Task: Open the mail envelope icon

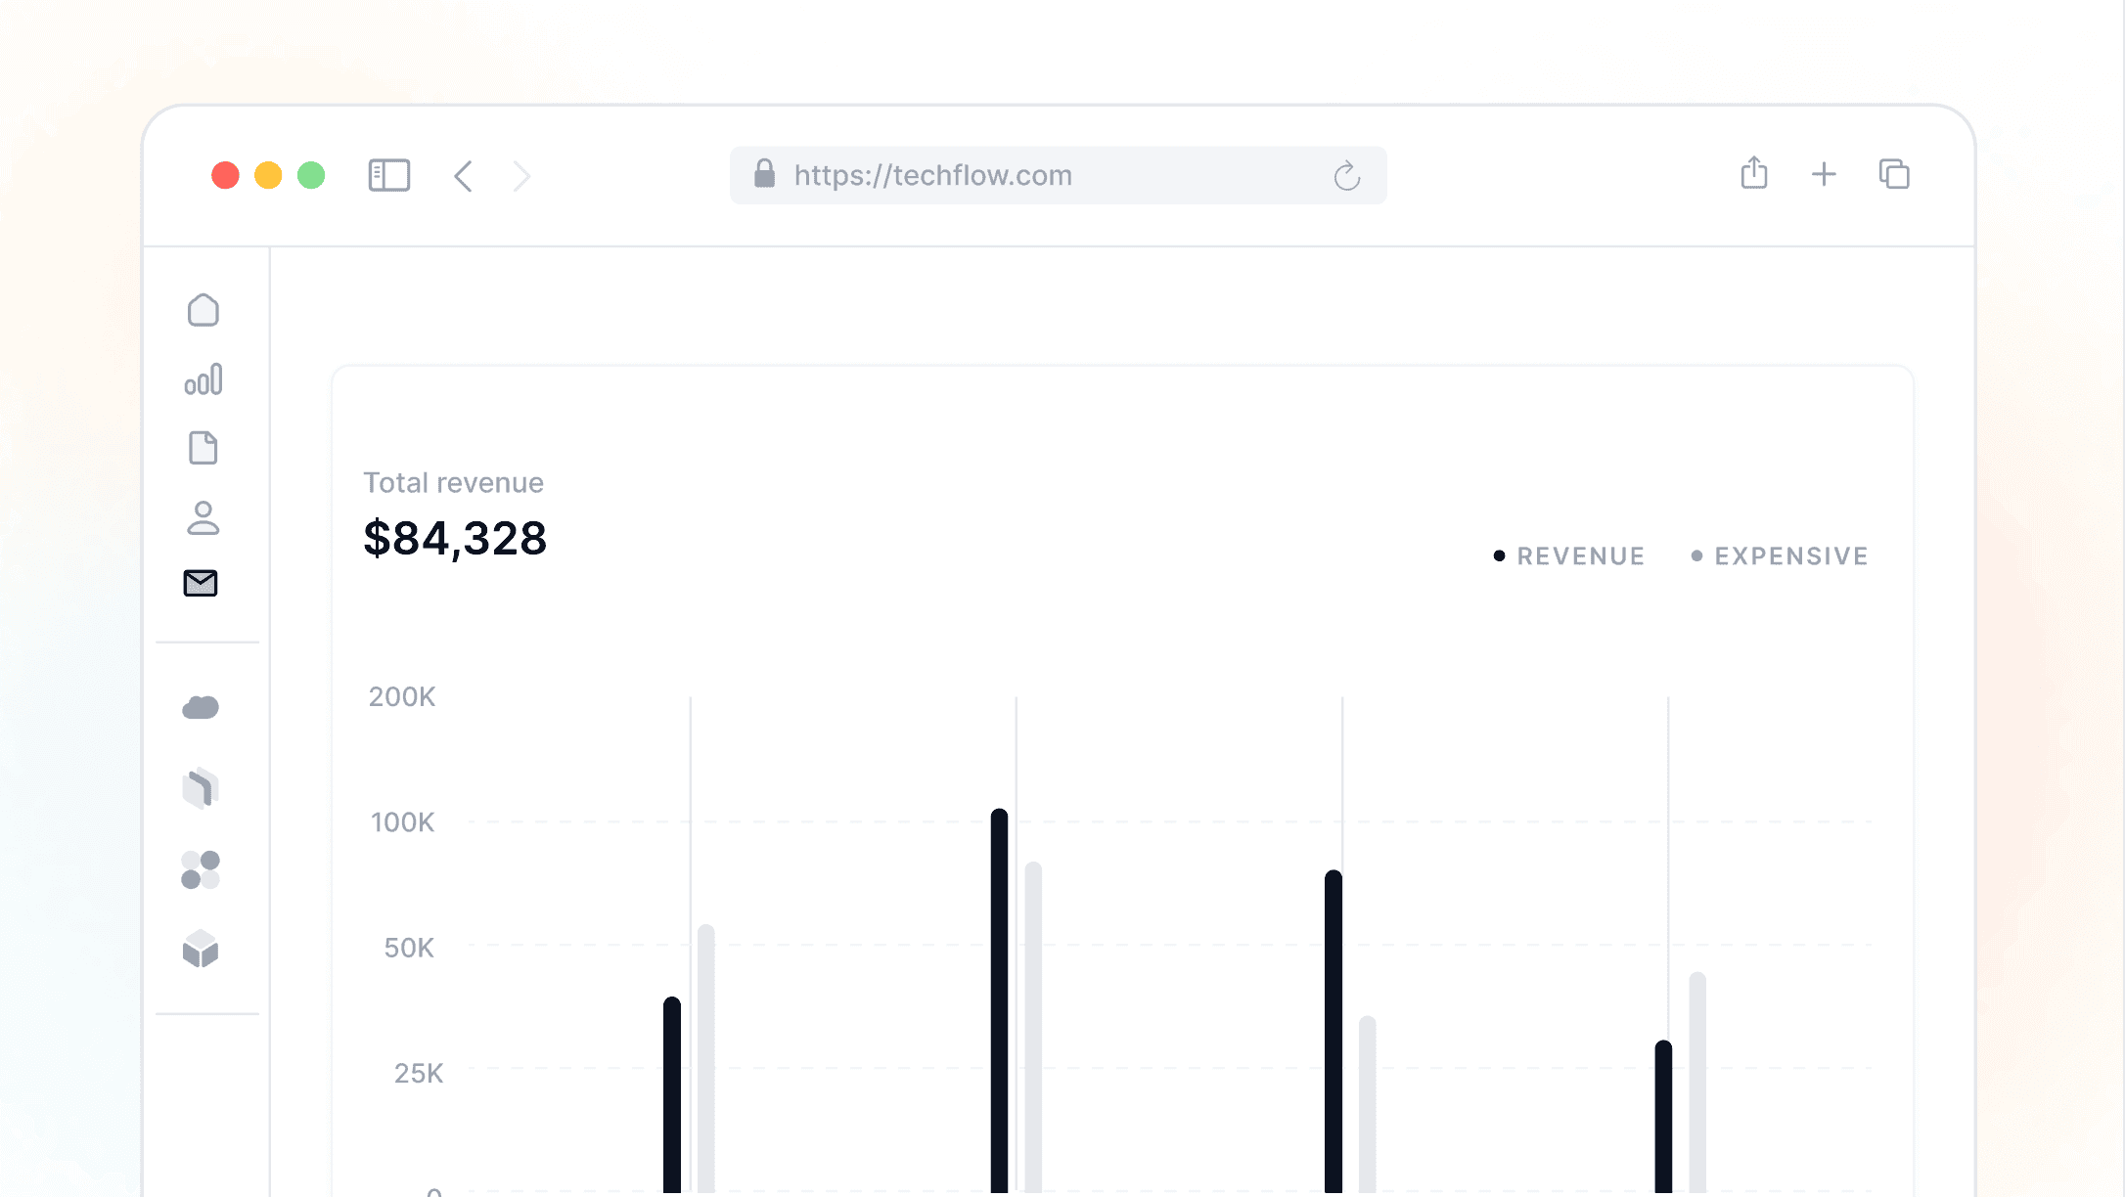Action: (201, 583)
